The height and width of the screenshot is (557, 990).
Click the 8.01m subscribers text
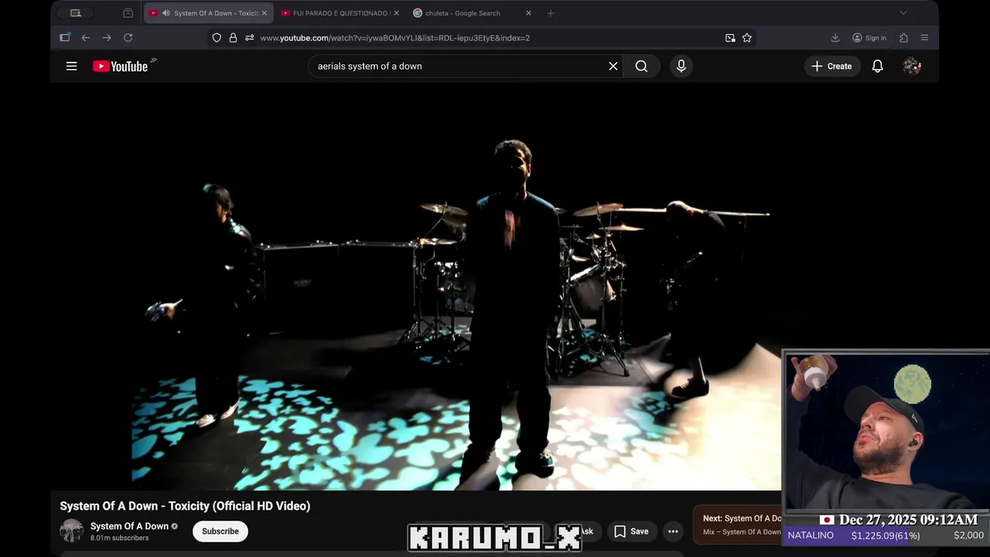point(120,538)
